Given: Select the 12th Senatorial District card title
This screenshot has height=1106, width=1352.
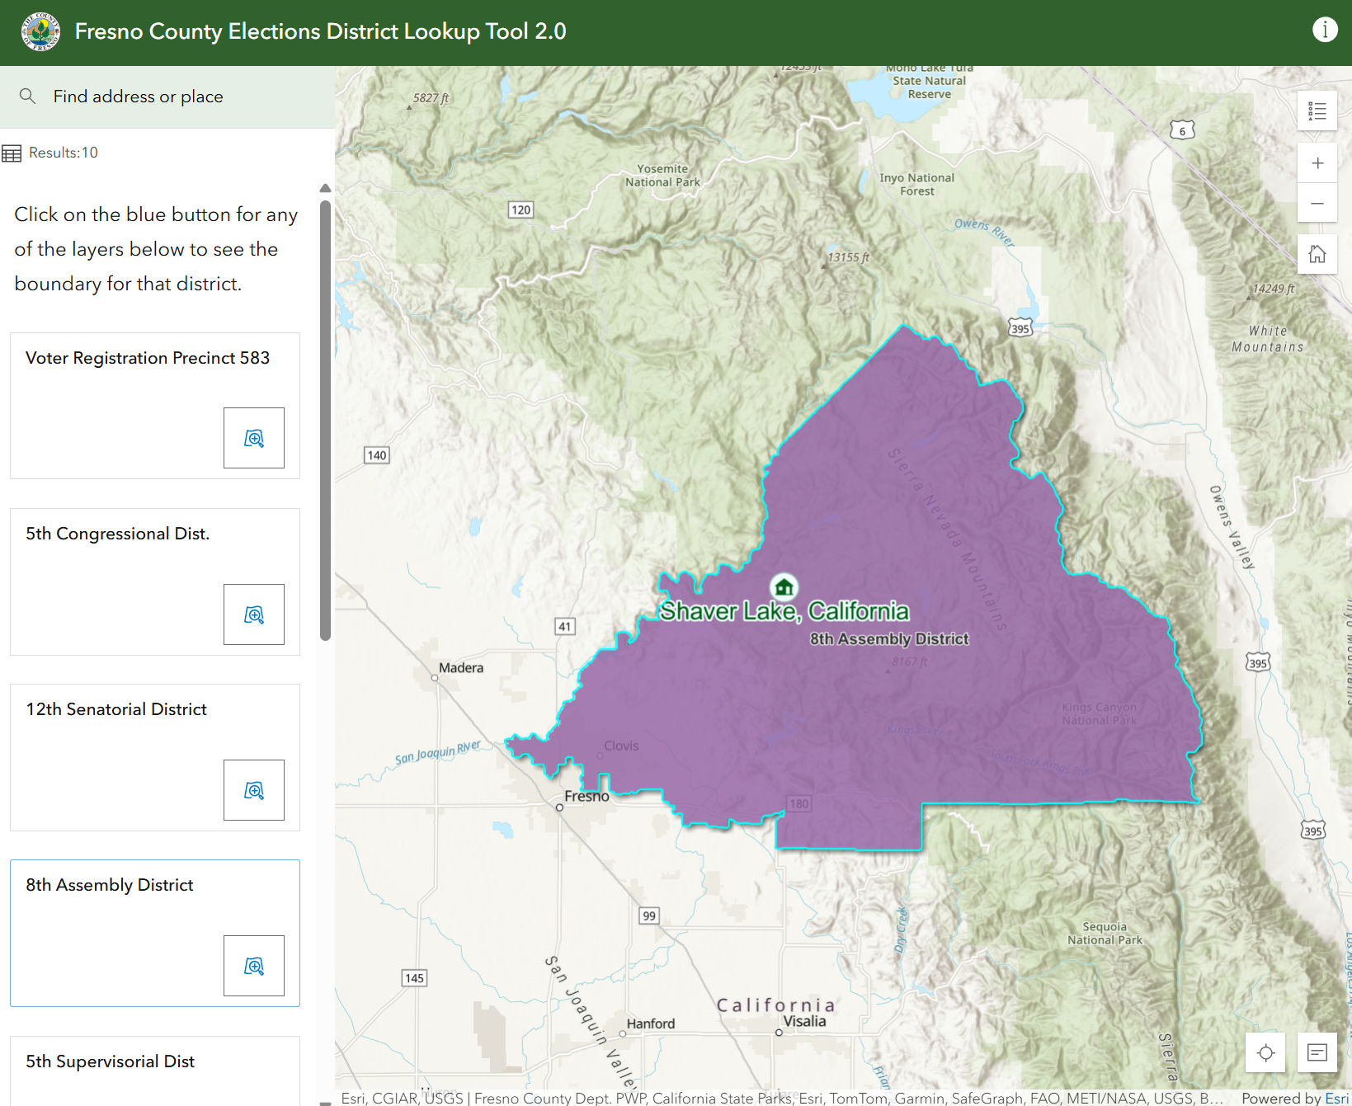Looking at the screenshot, I should click(x=116, y=709).
